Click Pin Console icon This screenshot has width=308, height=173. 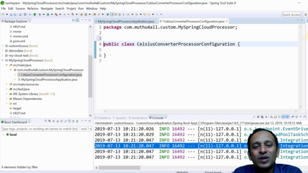[293, 117]
